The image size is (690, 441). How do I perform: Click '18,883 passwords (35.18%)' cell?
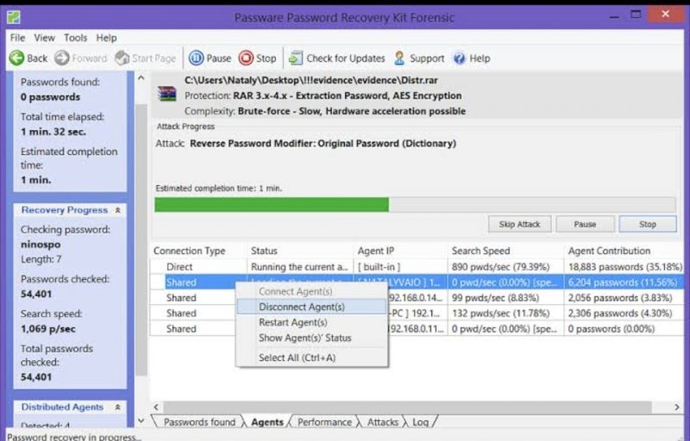tap(624, 267)
